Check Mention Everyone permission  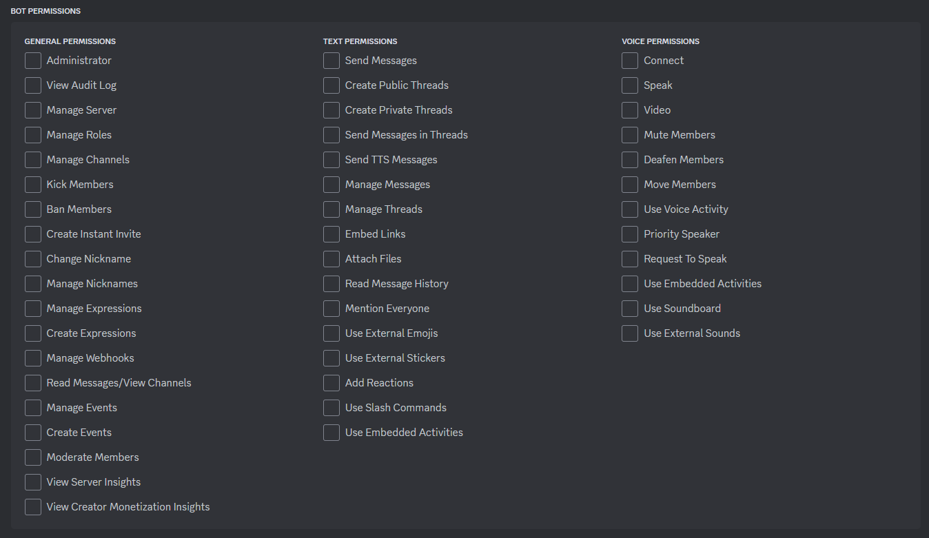(331, 309)
